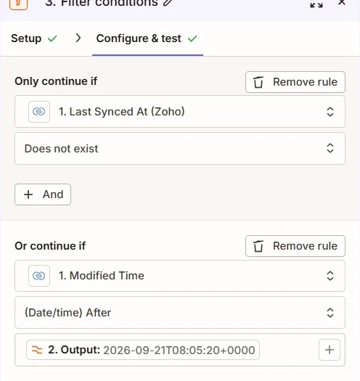The height and width of the screenshot is (381, 360).
Task: Open the Last Synced At (Zoho) field dropdown
Action: tap(180, 112)
